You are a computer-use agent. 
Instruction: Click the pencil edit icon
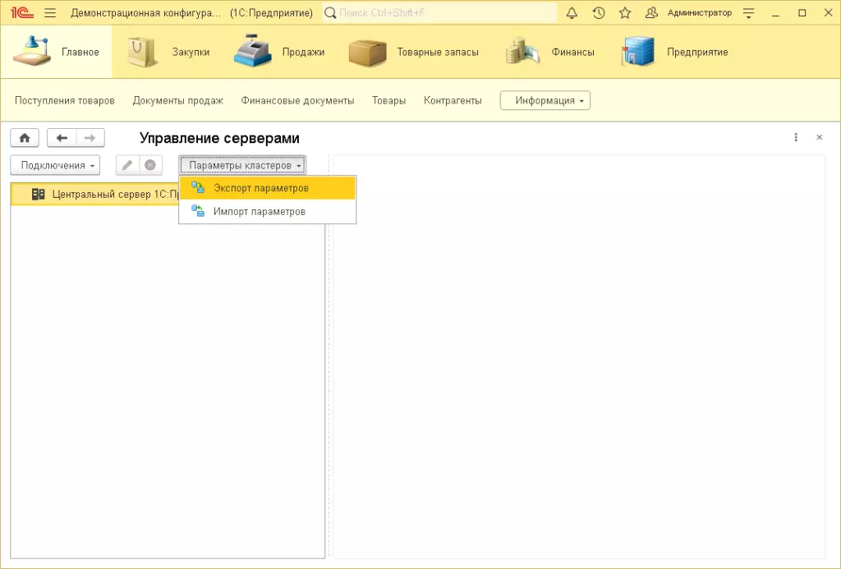tap(127, 165)
